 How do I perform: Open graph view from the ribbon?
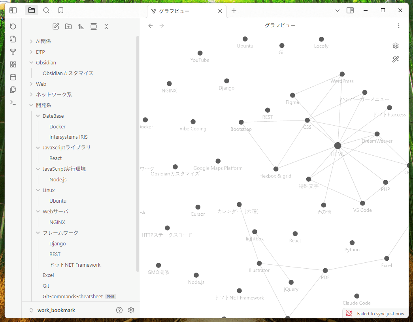click(x=13, y=52)
